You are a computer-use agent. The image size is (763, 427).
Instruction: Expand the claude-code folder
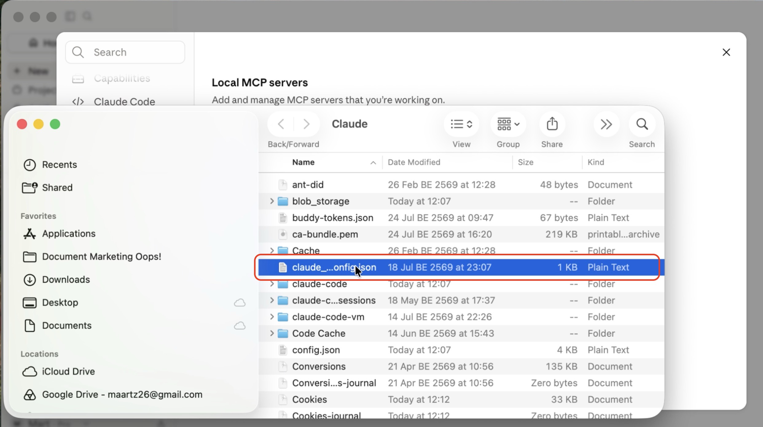click(x=272, y=284)
